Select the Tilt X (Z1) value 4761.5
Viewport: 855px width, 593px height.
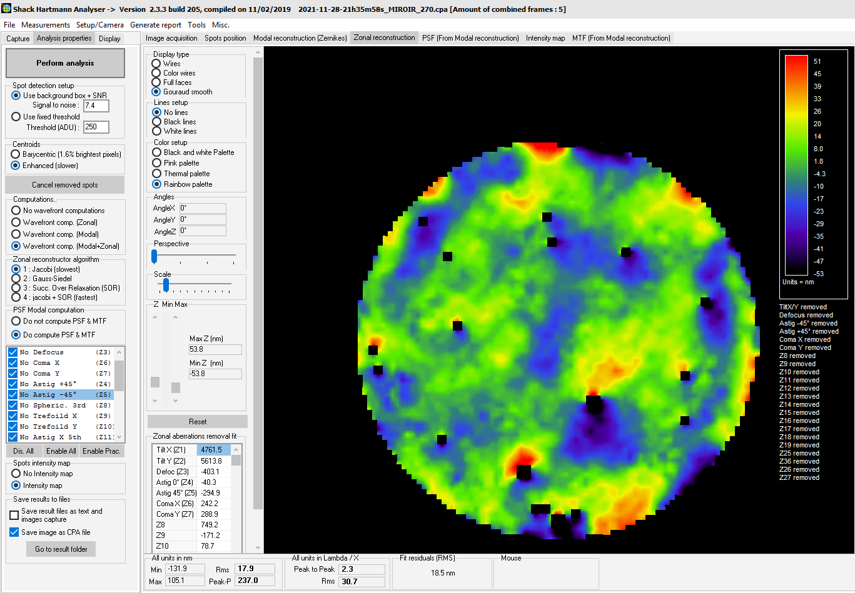[x=214, y=450]
